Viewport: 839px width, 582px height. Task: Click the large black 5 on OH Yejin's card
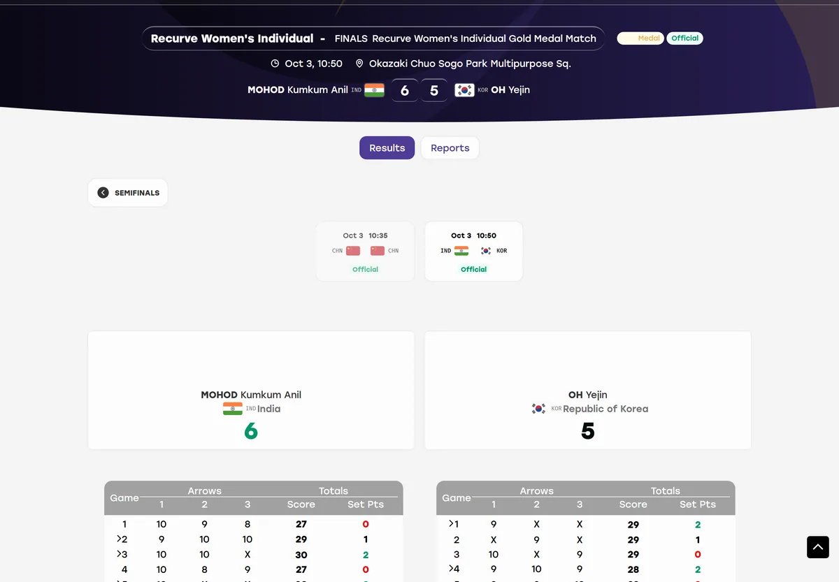click(588, 432)
